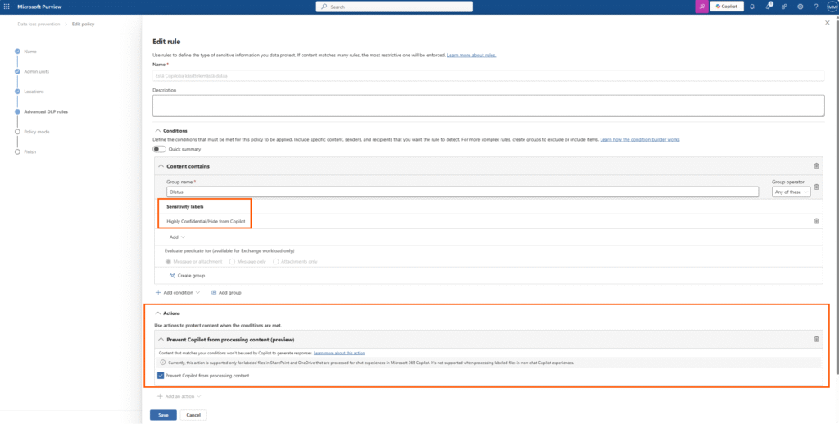Image resolution: width=839 pixels, height=424 pixels.
Task: Click the pink feedback icon in header
Action: point(701,7)
